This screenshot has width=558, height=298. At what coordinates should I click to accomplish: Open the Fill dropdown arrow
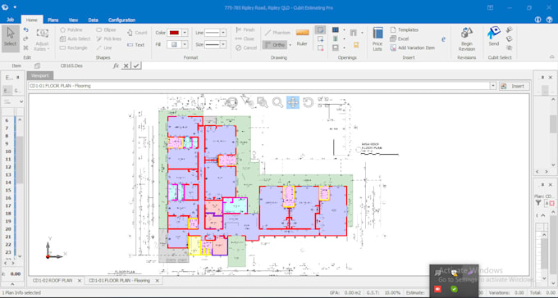point(185,45)
